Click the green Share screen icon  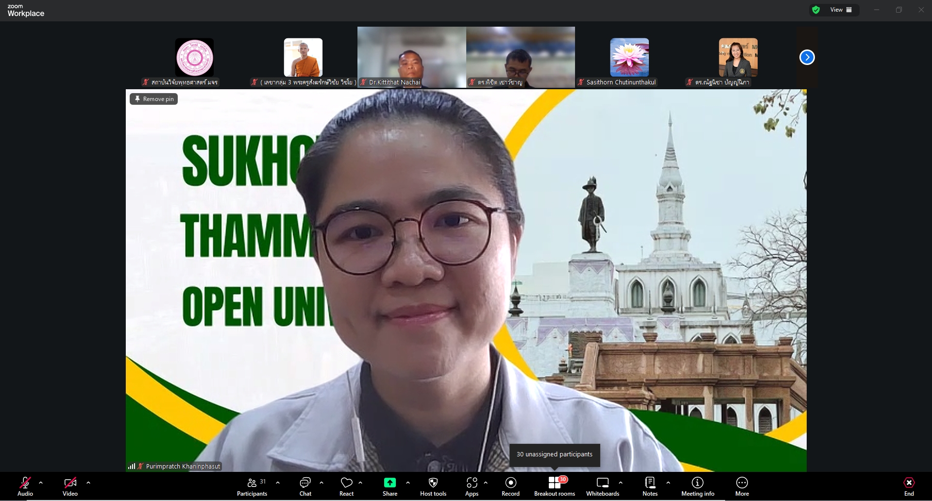(390, 483)
